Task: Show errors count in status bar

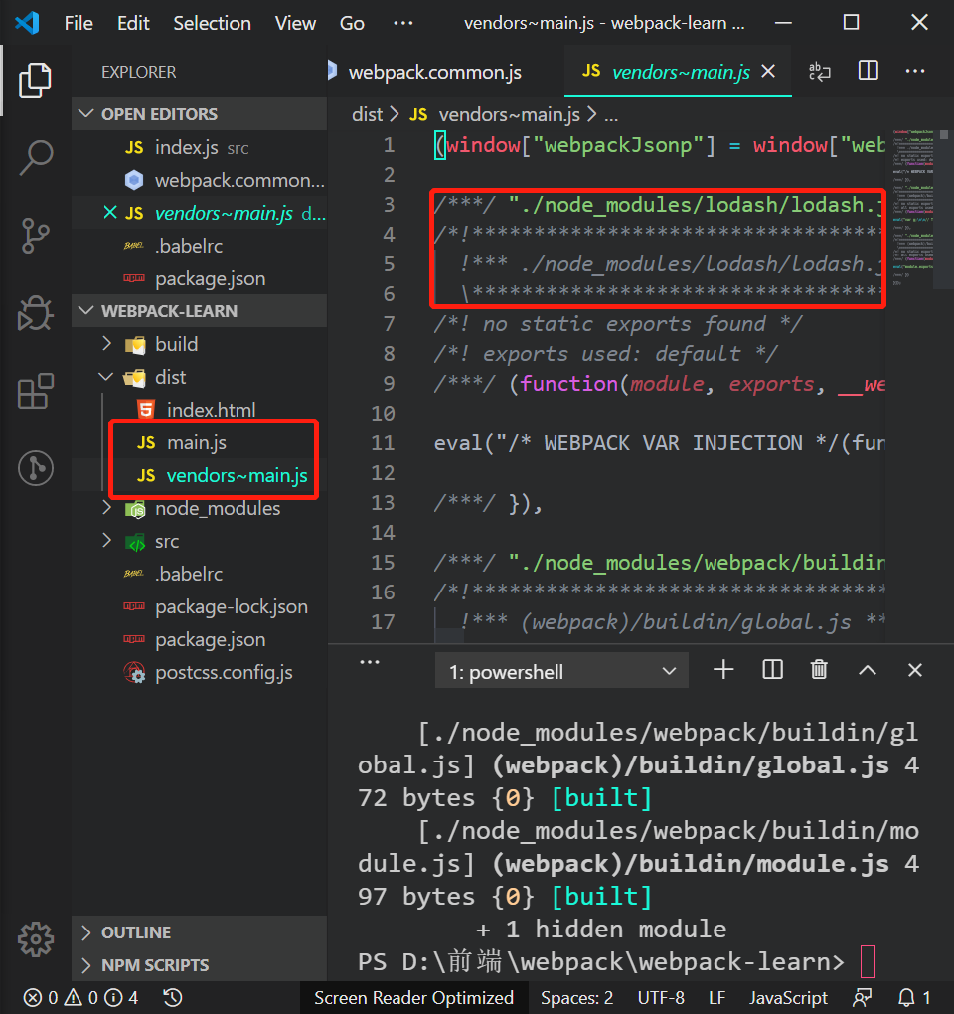Action: tap(41, 998)
